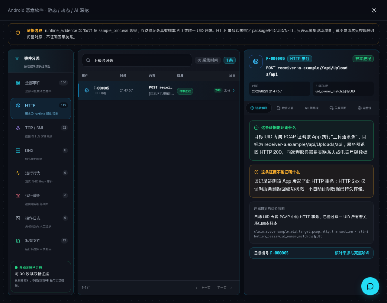Click the search magnifier icon

point(88,60)
